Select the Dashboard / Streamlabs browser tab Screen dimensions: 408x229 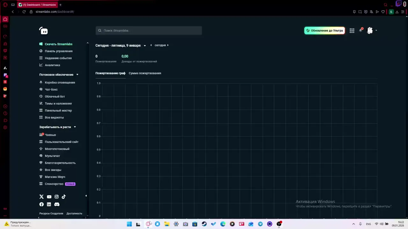tap(37, 5)
